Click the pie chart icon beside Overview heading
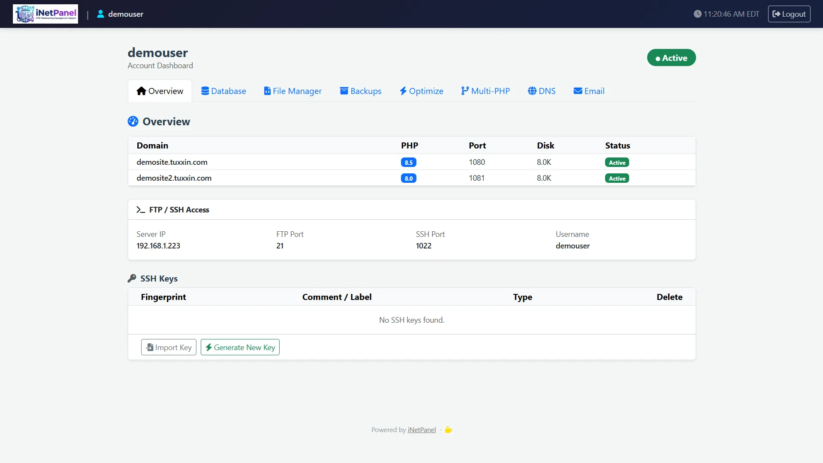 coord(133,121)
